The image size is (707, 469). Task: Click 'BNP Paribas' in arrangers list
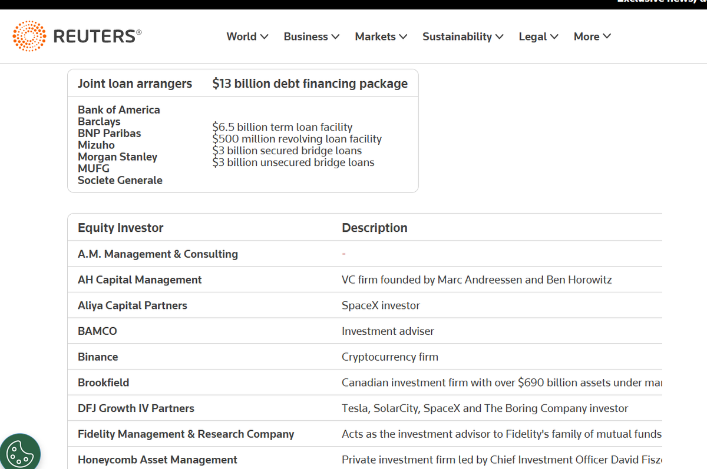(x=110, y=134)
